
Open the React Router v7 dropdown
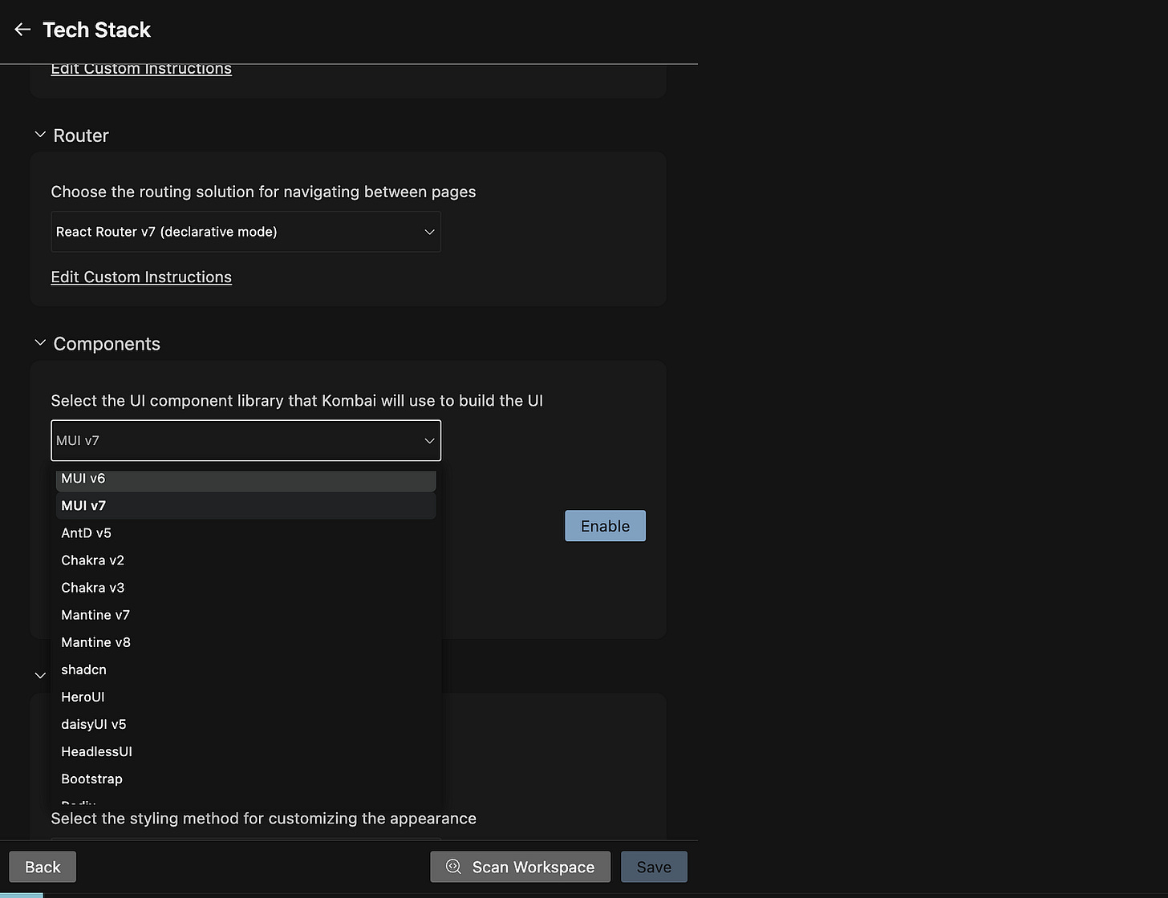(245, 232)
